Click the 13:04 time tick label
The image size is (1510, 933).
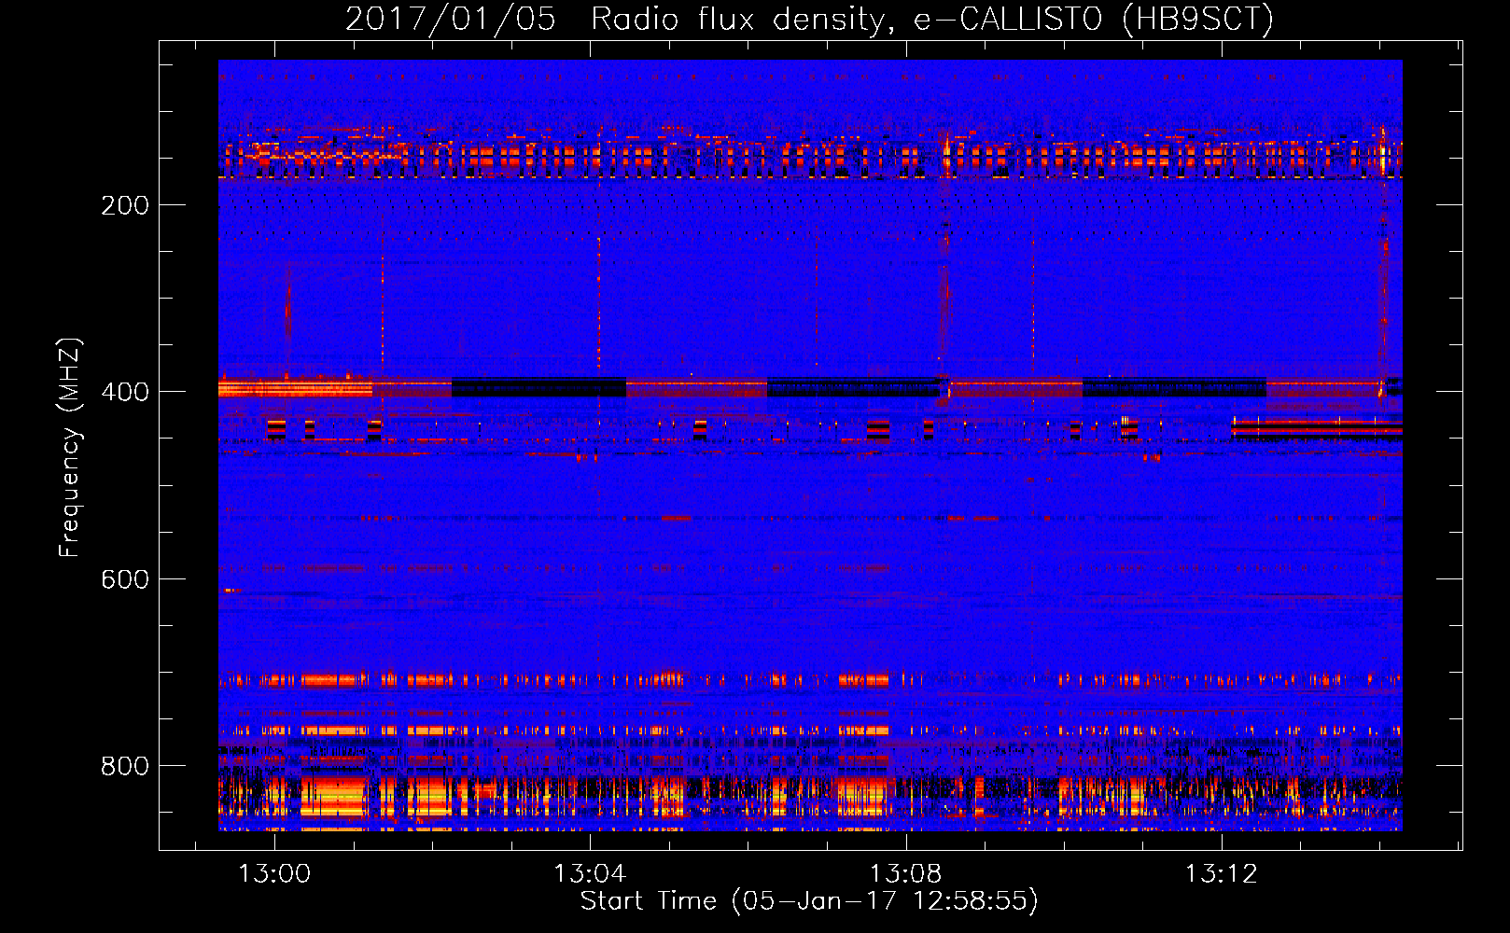click(x=590, y=874)
